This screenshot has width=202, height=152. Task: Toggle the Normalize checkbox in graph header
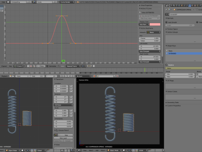[x=47, y=66]
